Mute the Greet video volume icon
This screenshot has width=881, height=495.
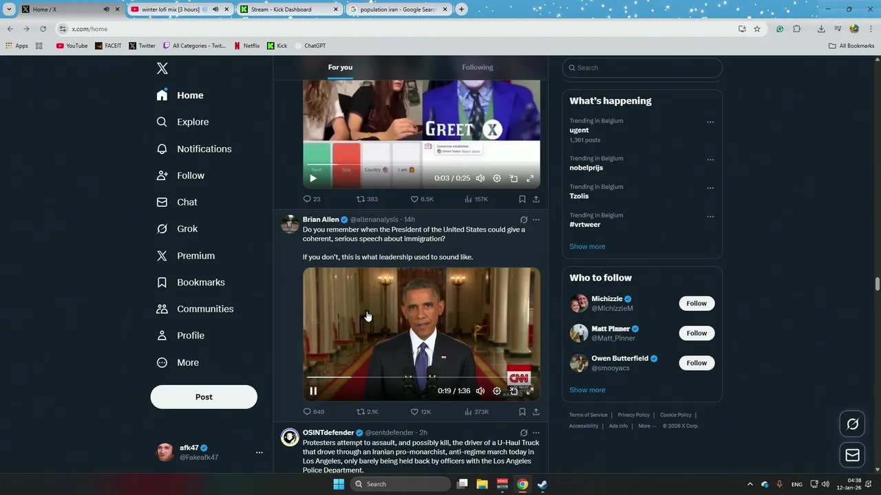point(480,178)
